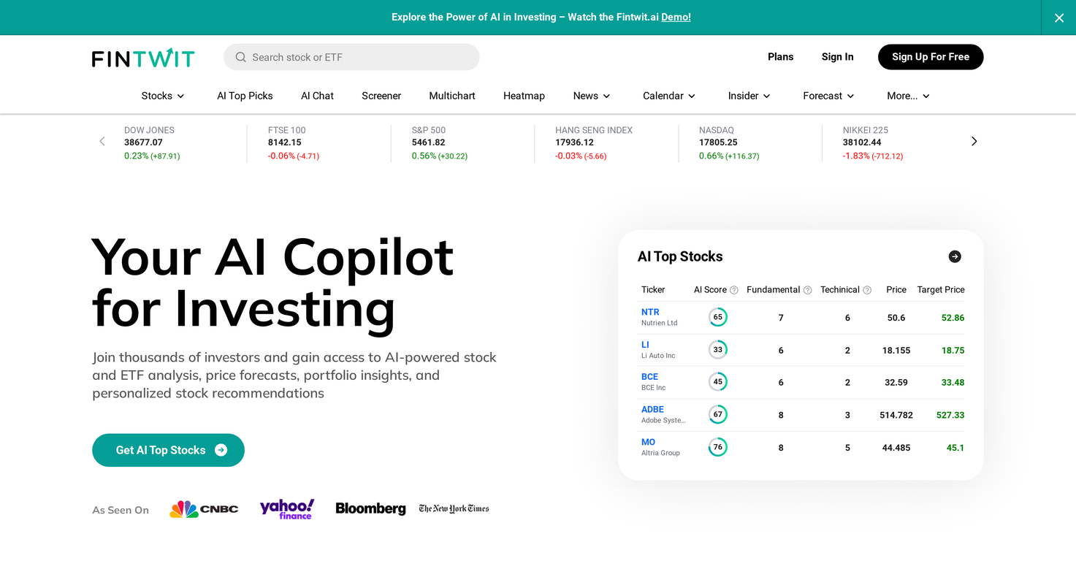Open the Forecast dropdown
This screenshot has width=1076, height=561.
point(828,96)
